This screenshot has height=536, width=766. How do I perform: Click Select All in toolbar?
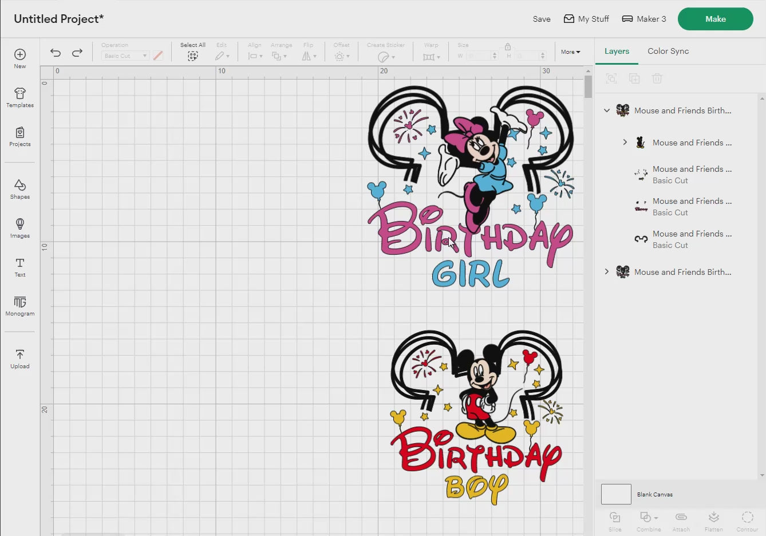coord(193,52)
